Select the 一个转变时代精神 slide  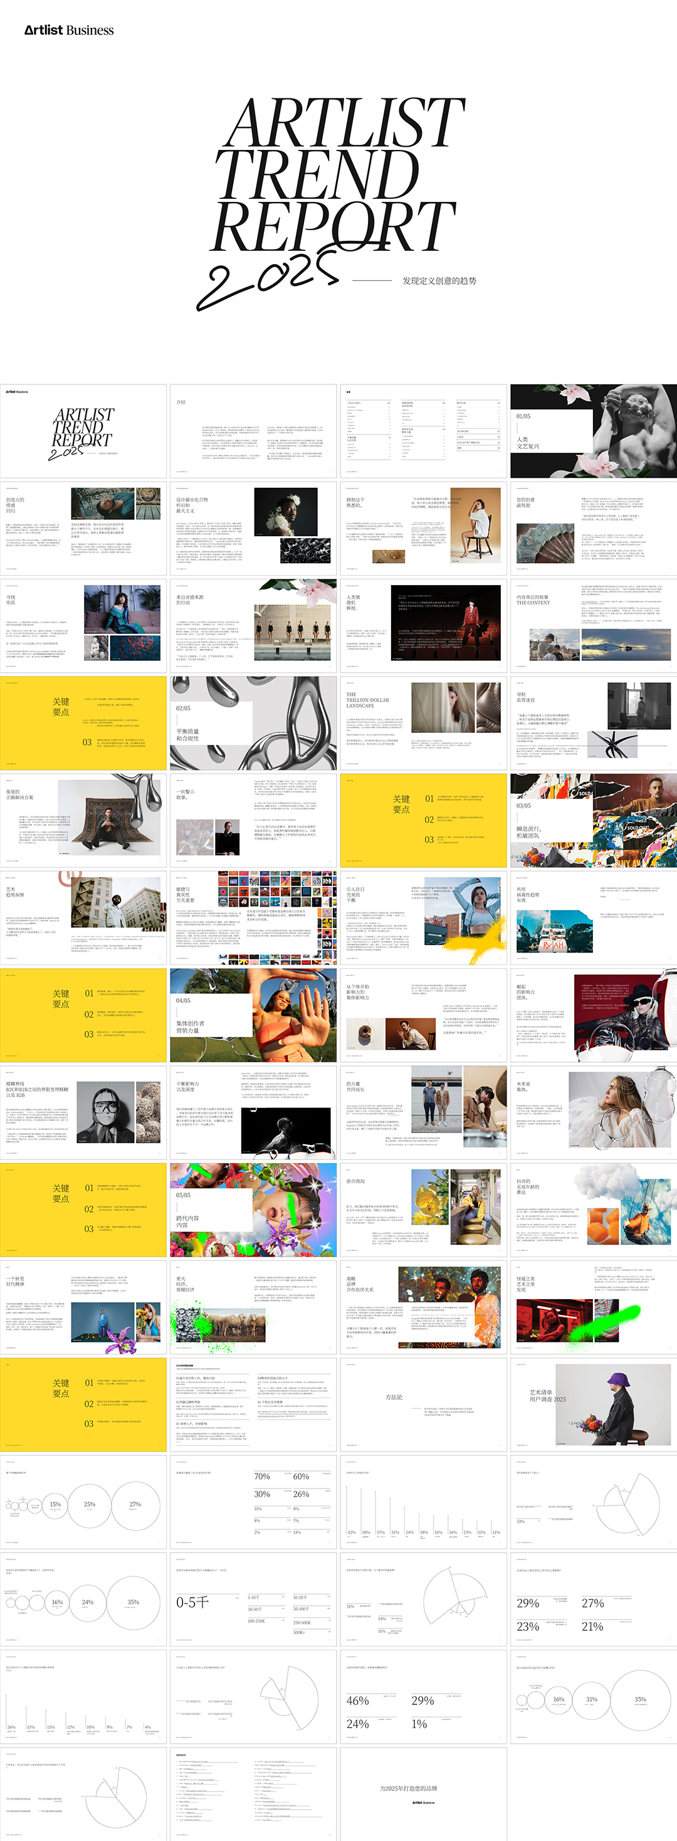tap(83, 1307)
